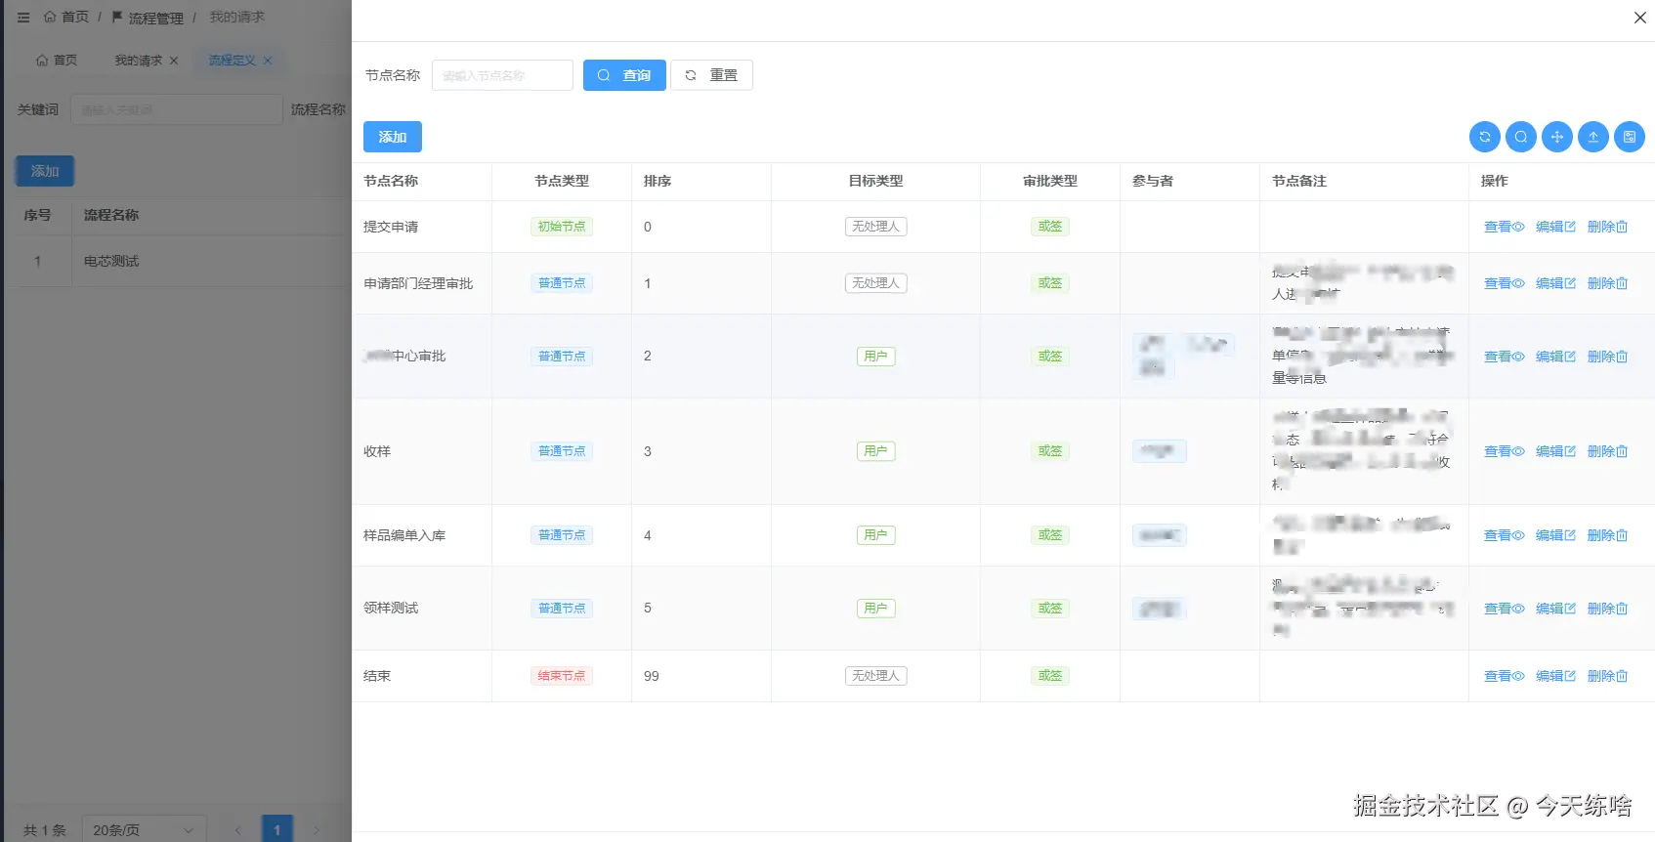
Task: Select page 1 in pagination
Action: 277,829
